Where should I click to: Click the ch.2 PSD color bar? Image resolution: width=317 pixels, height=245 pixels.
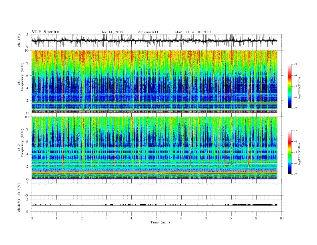tap(290, 153)
